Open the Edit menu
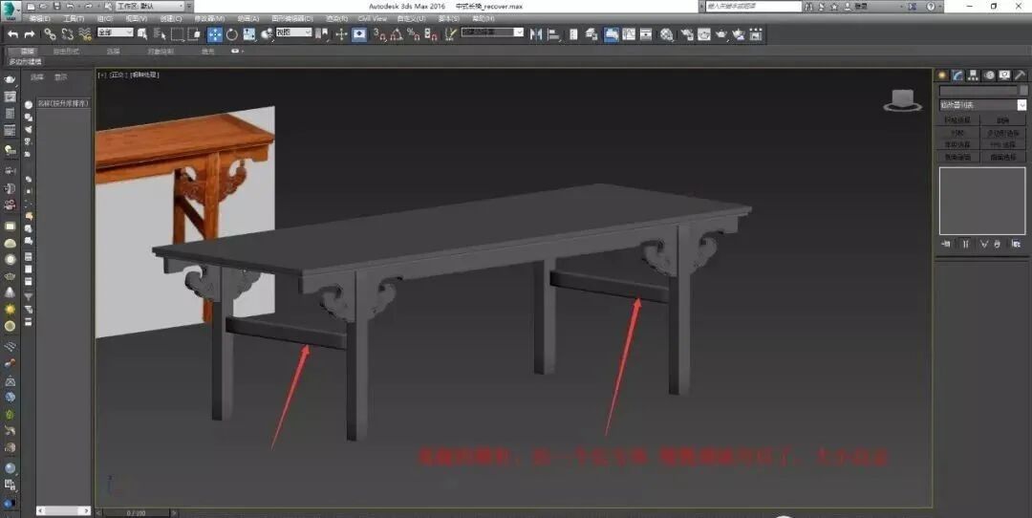This screenshot has height=518, width=1032. [40, 18]
